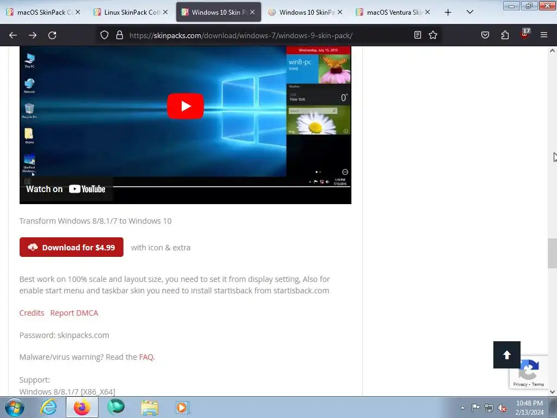Go back to the previous page
557x418 pixels.
(x=13, y=35)
